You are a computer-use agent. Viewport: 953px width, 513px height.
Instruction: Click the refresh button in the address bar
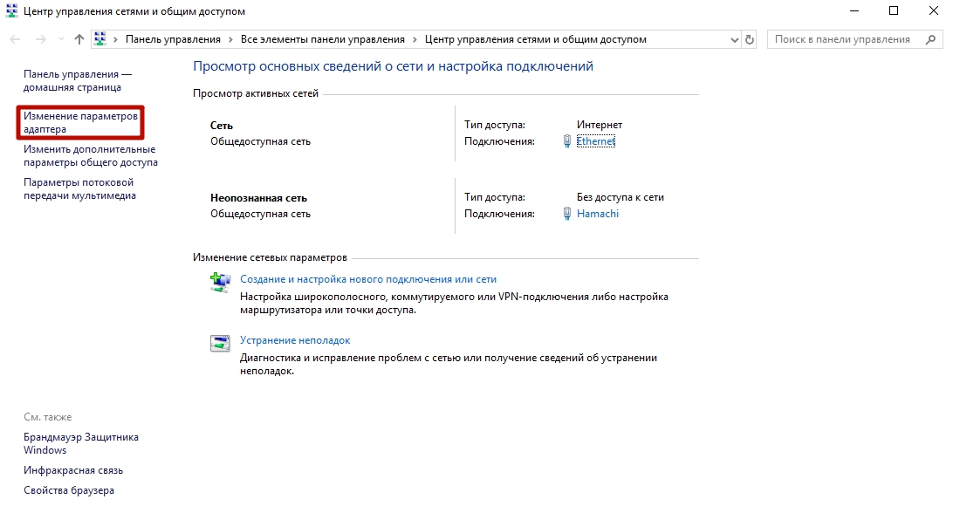click(x=750, y=39)
